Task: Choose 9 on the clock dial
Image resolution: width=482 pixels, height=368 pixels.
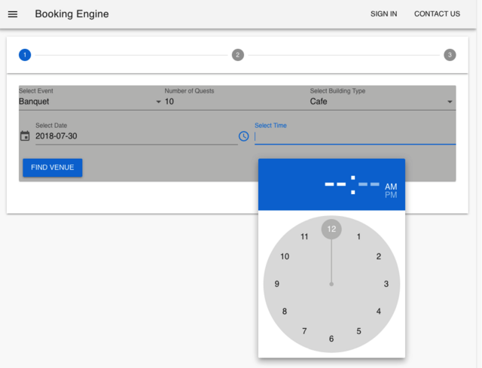Action: pyautogui.click(x=277, y=284)
